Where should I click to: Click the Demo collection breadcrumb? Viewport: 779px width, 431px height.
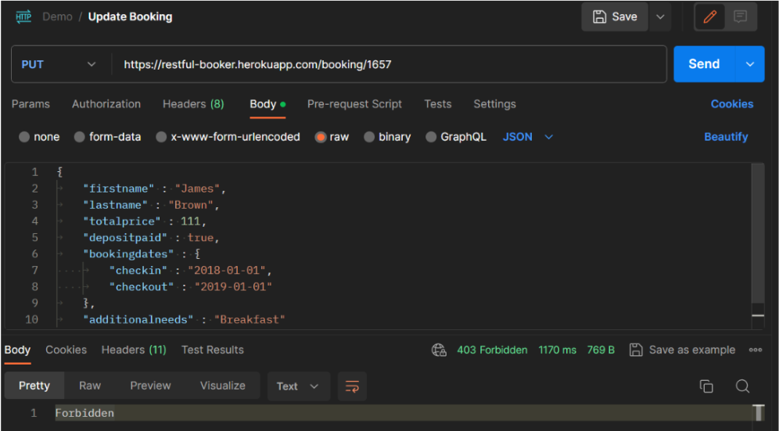58,17
